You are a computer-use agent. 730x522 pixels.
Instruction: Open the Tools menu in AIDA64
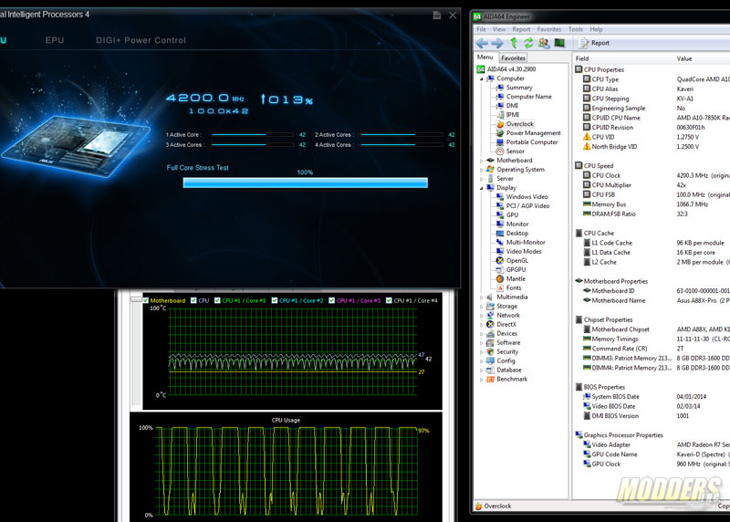point(576,29)
